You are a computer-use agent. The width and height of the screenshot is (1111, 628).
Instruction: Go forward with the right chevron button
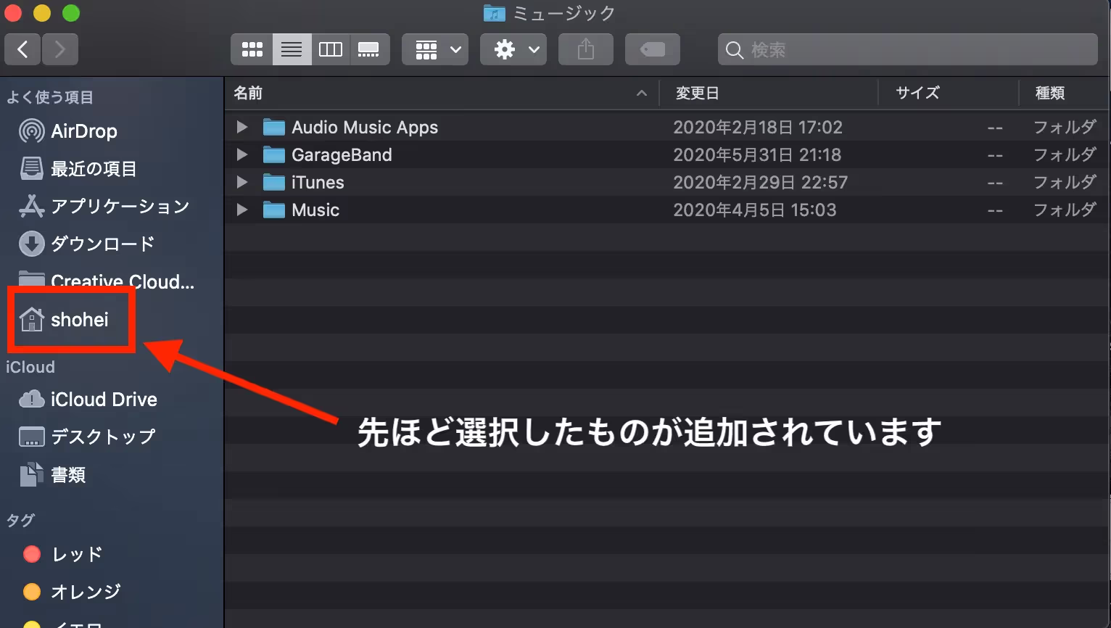[x=60, y=49]
